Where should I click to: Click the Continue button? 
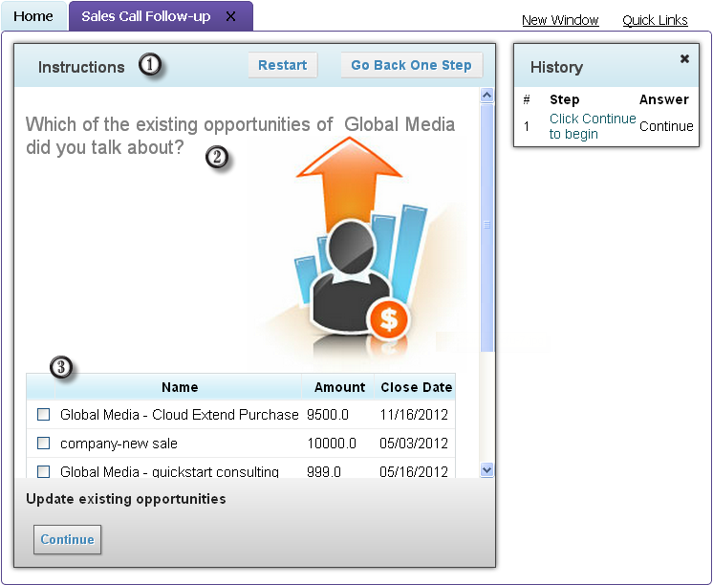67,539
